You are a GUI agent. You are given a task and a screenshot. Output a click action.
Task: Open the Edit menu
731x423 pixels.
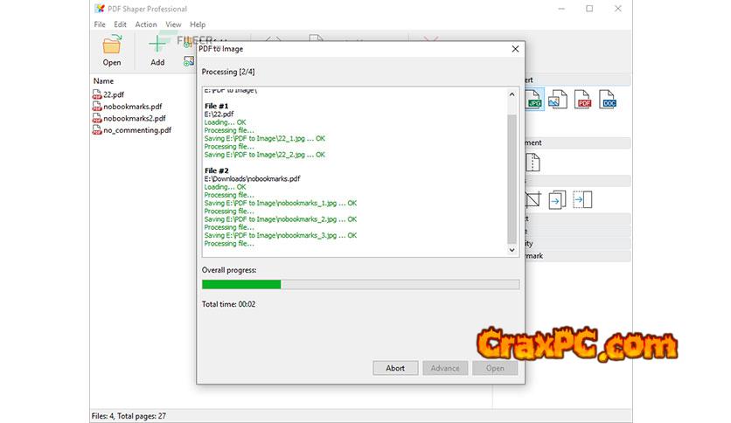tap(121, 24)
